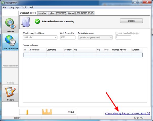
Task: Switch to the Live Chat tab
Action: pyautogui.click(x=42, y=13)
